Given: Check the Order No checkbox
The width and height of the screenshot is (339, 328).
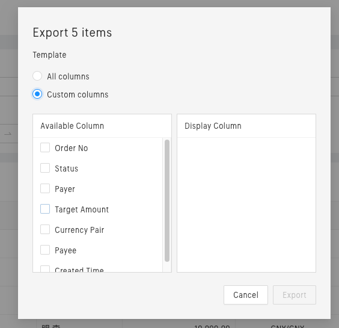Looking at the screenshot, I should pos(45,147).
